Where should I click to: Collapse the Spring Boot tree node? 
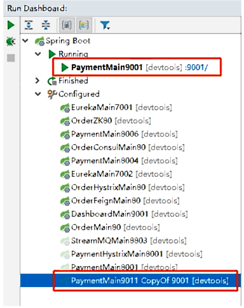click(25, 41)
